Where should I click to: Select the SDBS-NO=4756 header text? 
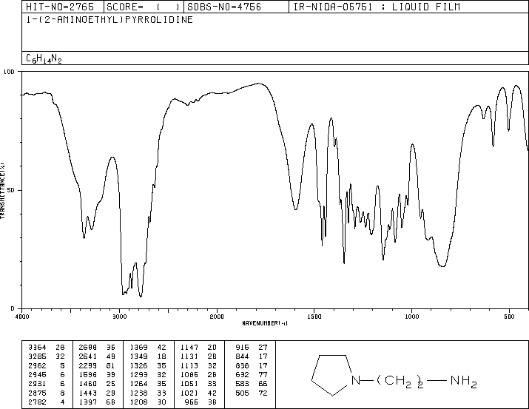point(224,7)
